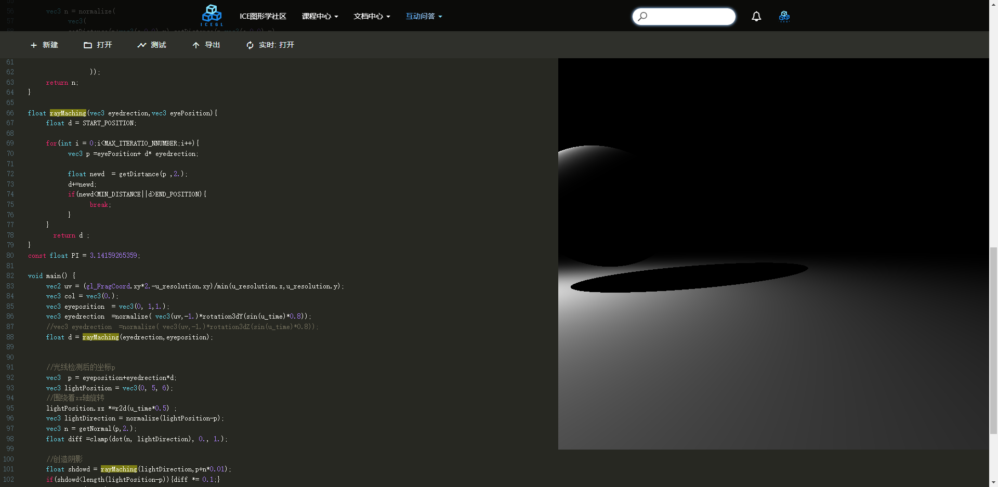Click 'float newd = getDistance(p ,2.);' line
Screen dimensions: 998x487
(x=127, y=174)
